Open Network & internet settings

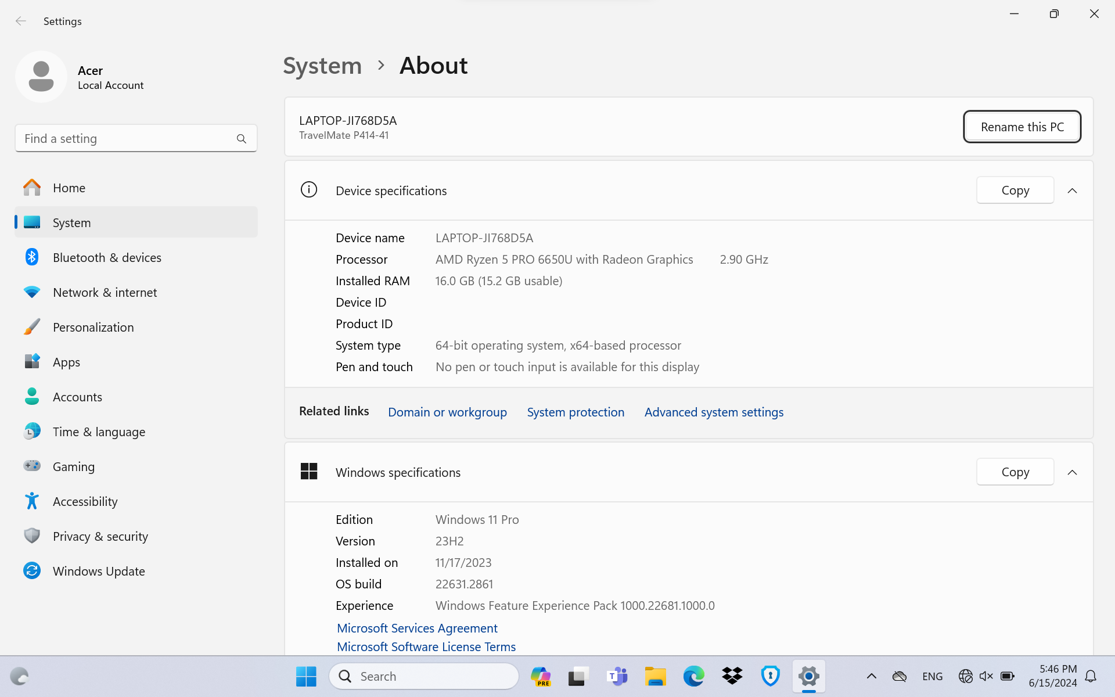tap(105, 292)
